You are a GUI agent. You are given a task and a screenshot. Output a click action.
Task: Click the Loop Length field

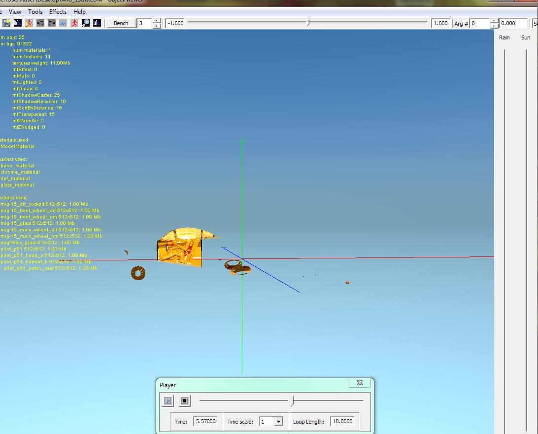coord(342,421)
